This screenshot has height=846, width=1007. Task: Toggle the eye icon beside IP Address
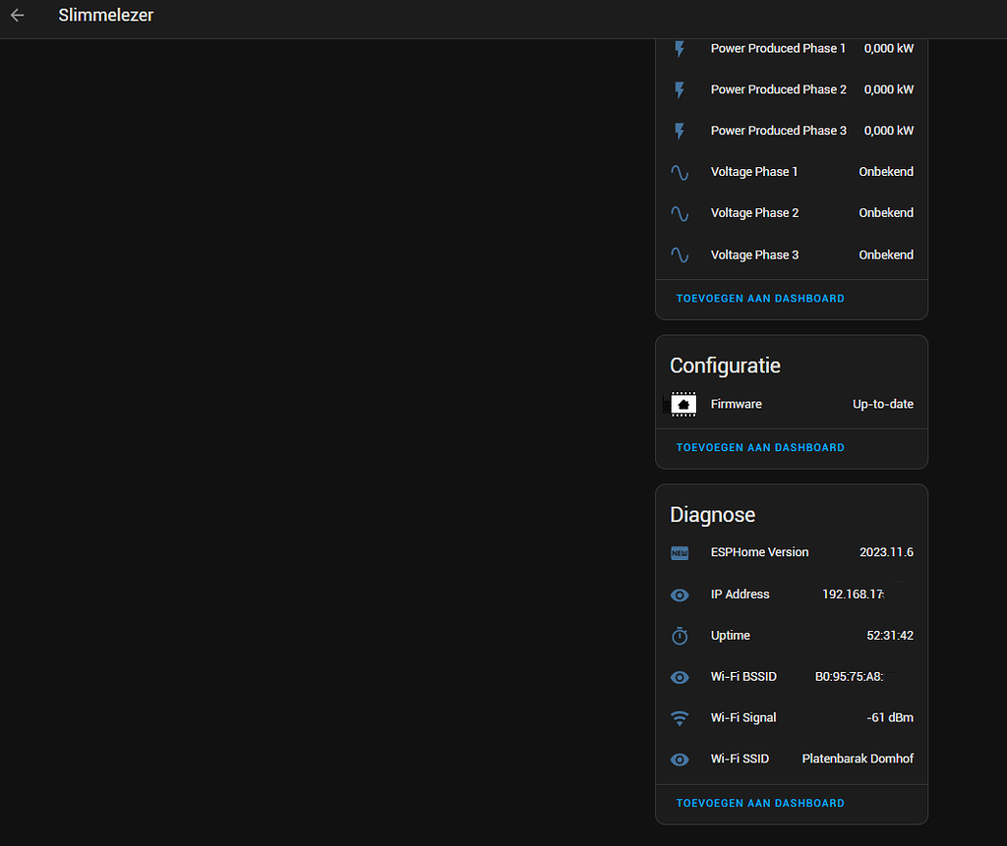coord(680,594)
